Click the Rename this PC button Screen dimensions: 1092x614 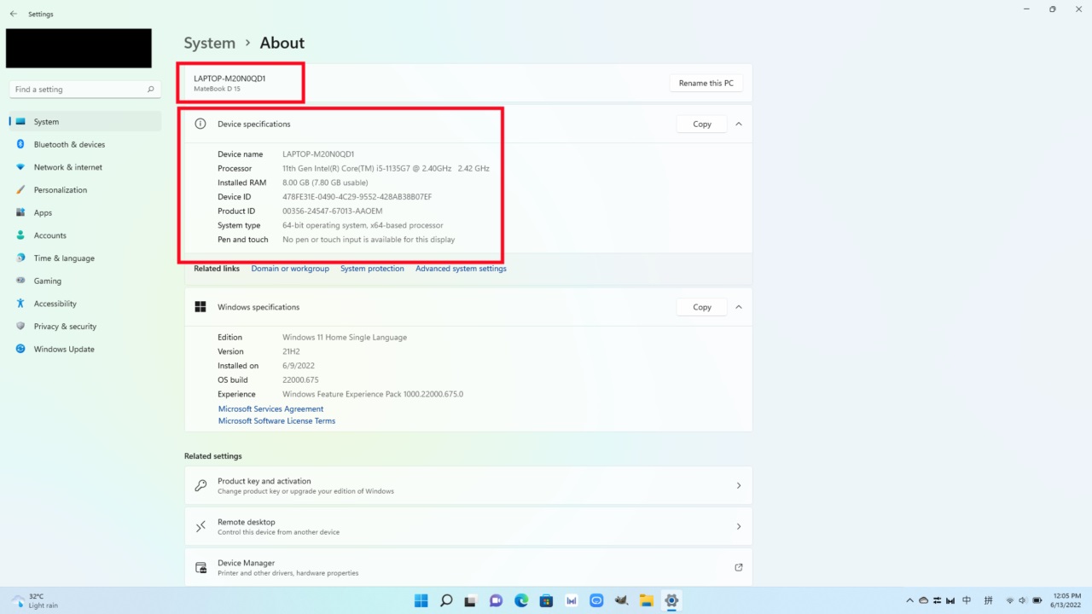[706, 83]
